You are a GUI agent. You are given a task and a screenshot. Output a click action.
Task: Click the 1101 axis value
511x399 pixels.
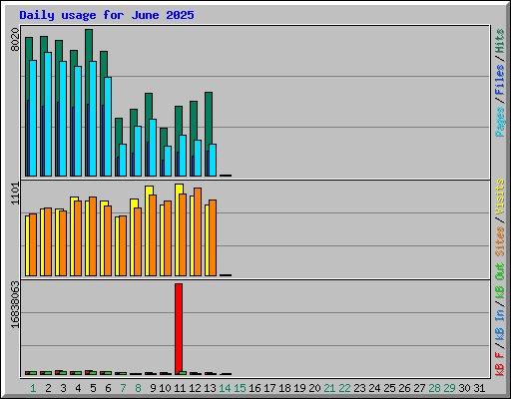(x=15, y=194)
